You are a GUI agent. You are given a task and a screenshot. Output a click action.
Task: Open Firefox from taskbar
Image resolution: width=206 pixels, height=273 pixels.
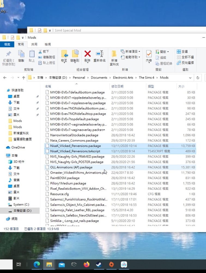[86, 265]
